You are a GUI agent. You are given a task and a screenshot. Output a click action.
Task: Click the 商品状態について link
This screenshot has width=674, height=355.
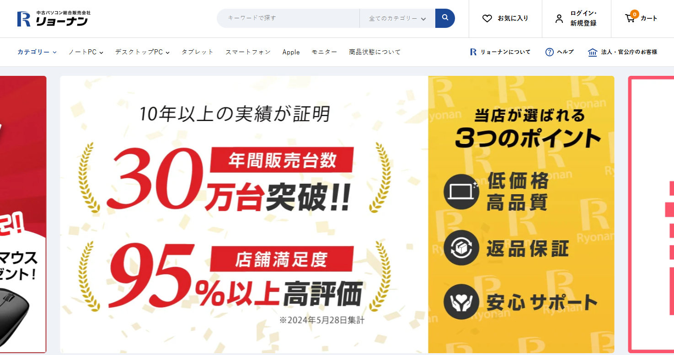pyautogui.click(x=375, y=52)
